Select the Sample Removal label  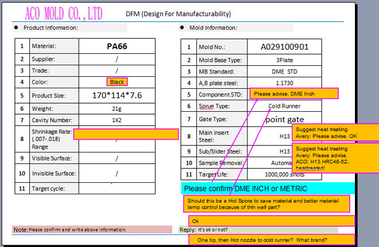pos(221,163)
